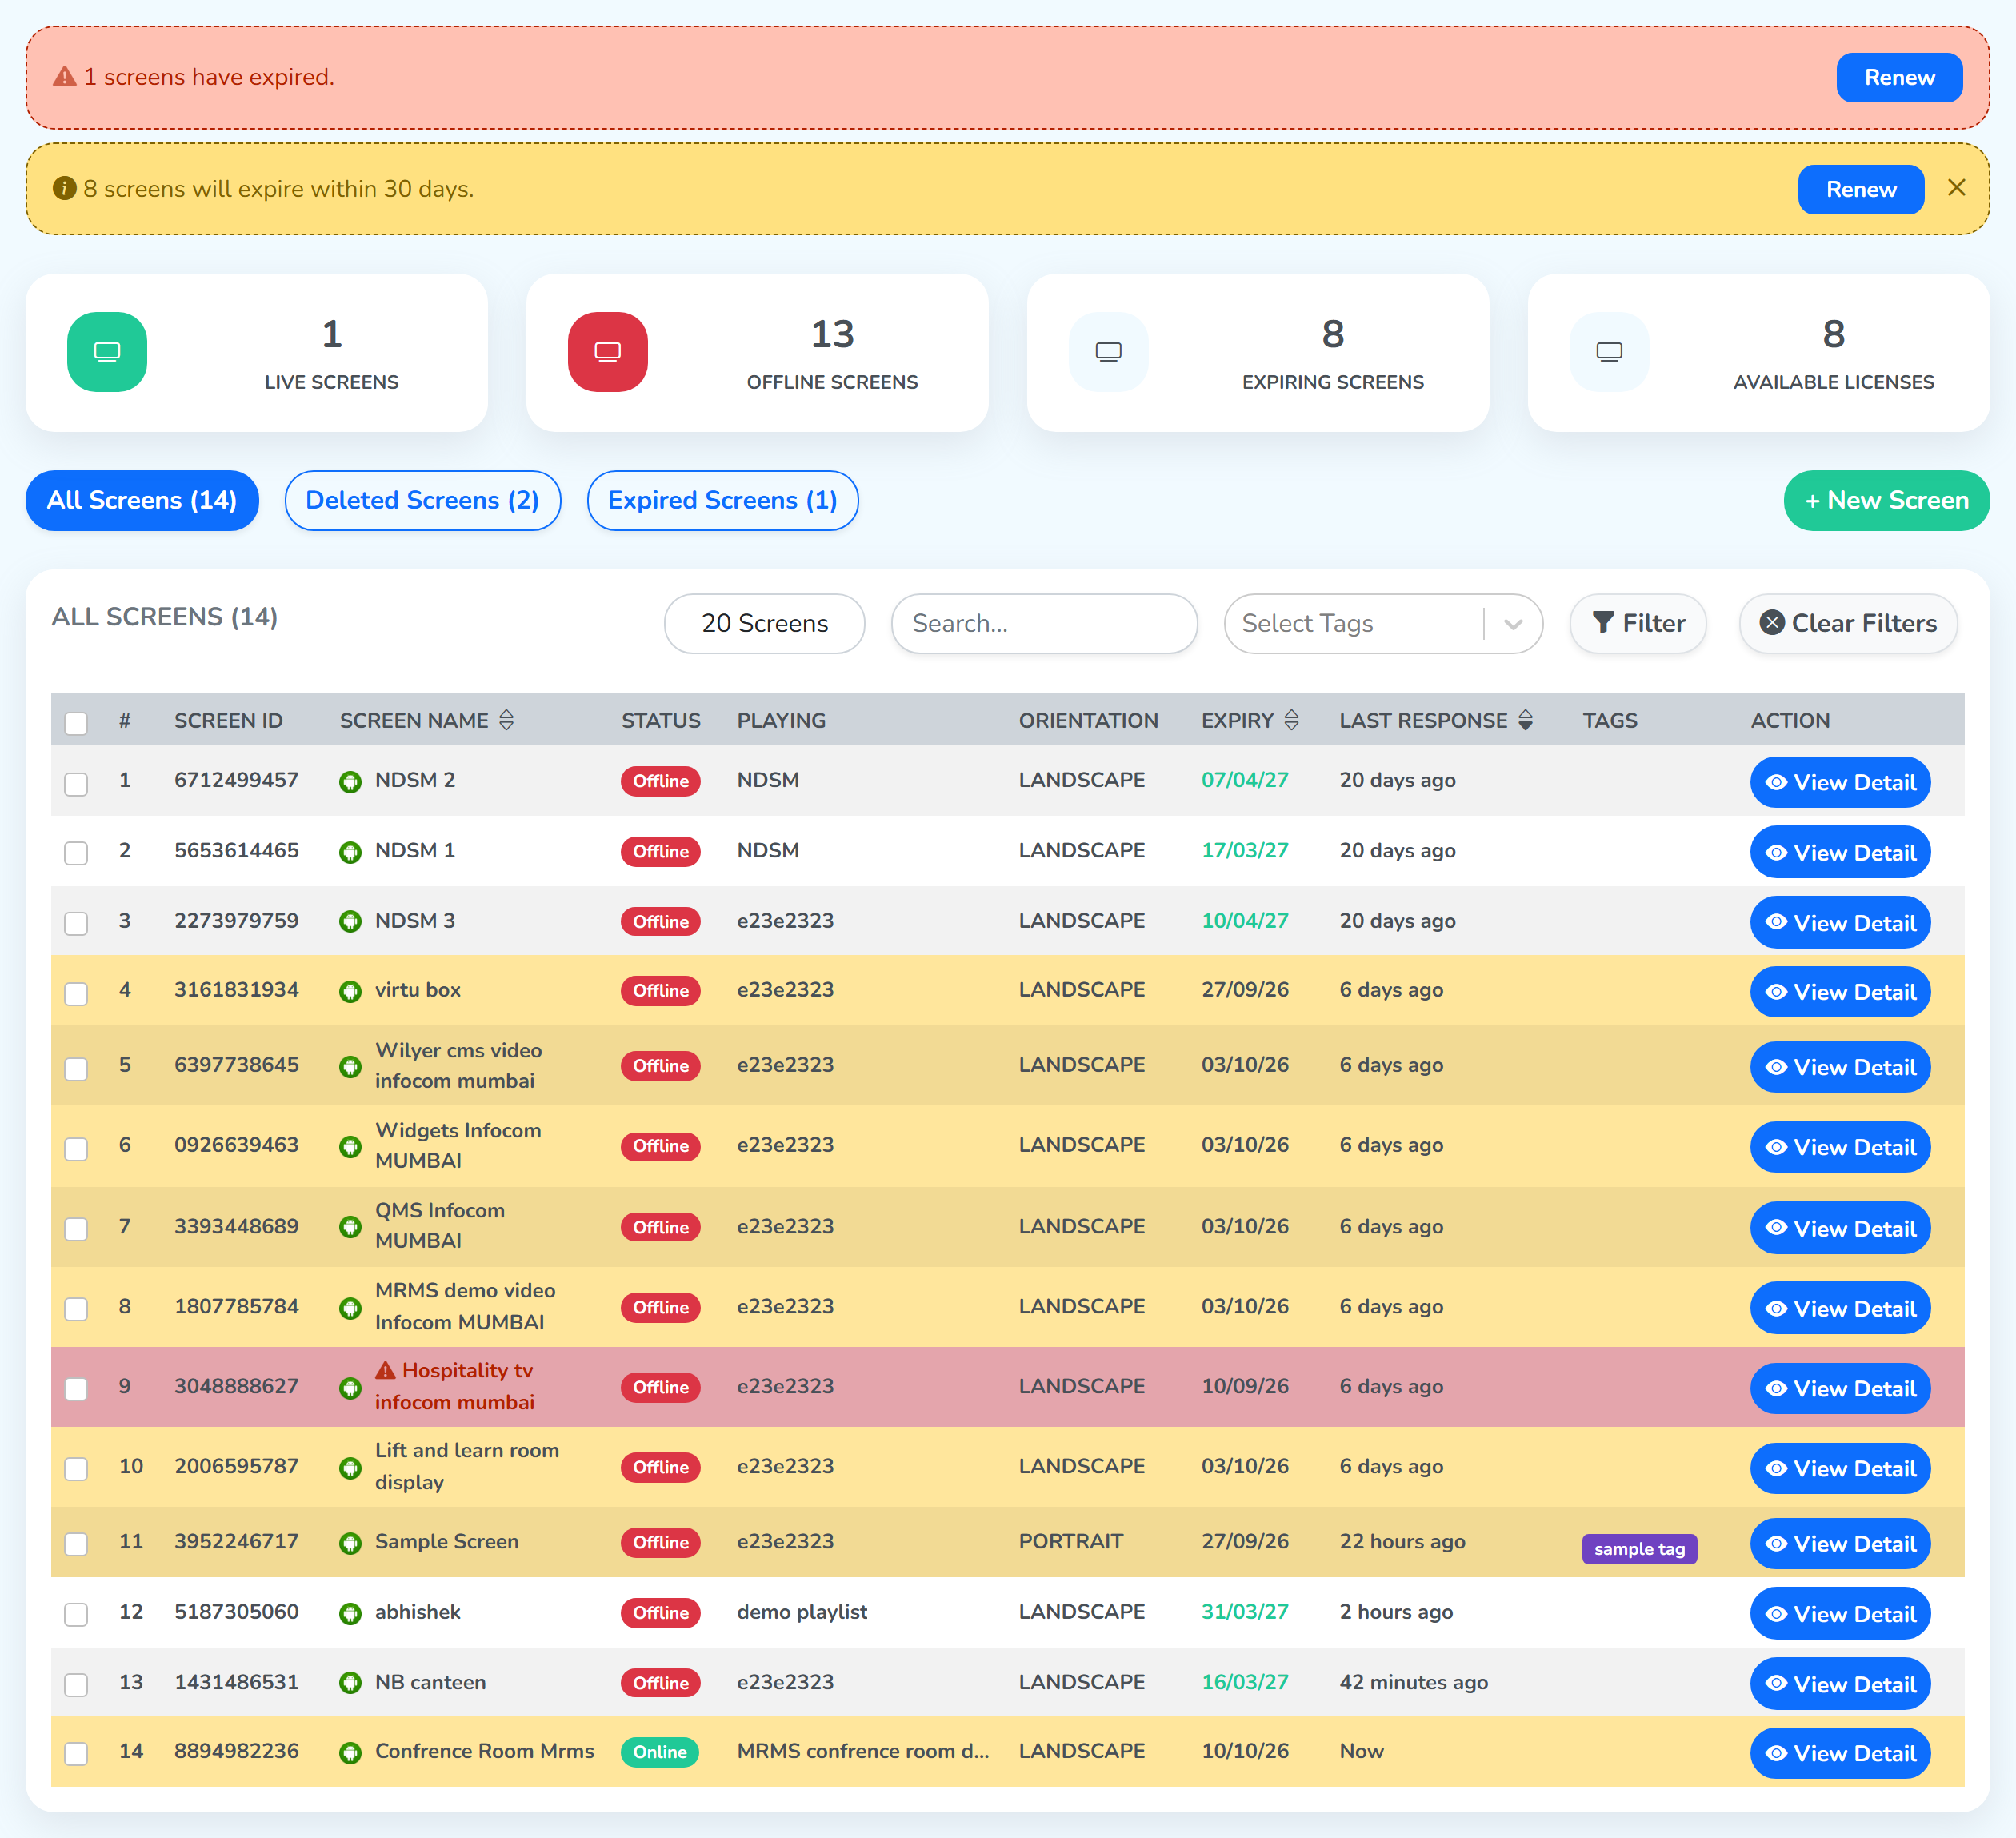The height and width of the screenshot is (1838, 2016).
Task: Dismiss the yellow expiring screens warning
Action: point(1957,188)
